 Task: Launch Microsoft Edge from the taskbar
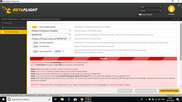(x=69, y=99)
